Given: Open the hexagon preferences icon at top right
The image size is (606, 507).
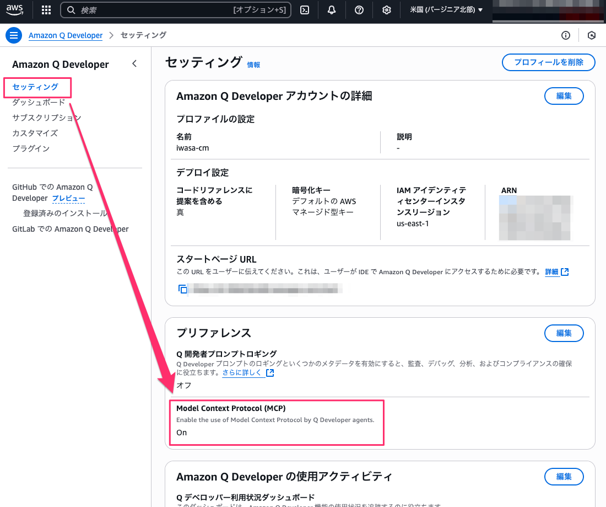Looking at the screenshot, I should point(591,36).
